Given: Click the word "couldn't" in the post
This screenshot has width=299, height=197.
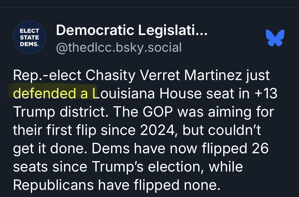Looking at the screenshot, I should point(234,130).
